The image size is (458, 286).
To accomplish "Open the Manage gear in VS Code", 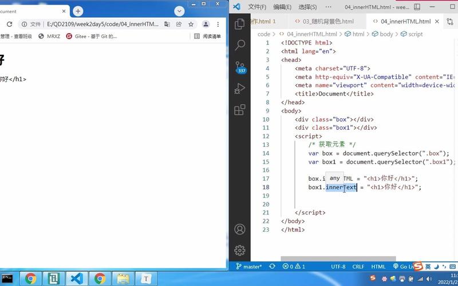I will (240, 250).
